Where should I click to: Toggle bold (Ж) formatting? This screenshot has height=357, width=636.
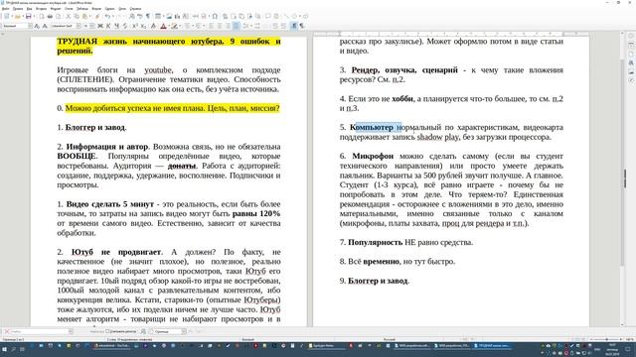[99, 26]
